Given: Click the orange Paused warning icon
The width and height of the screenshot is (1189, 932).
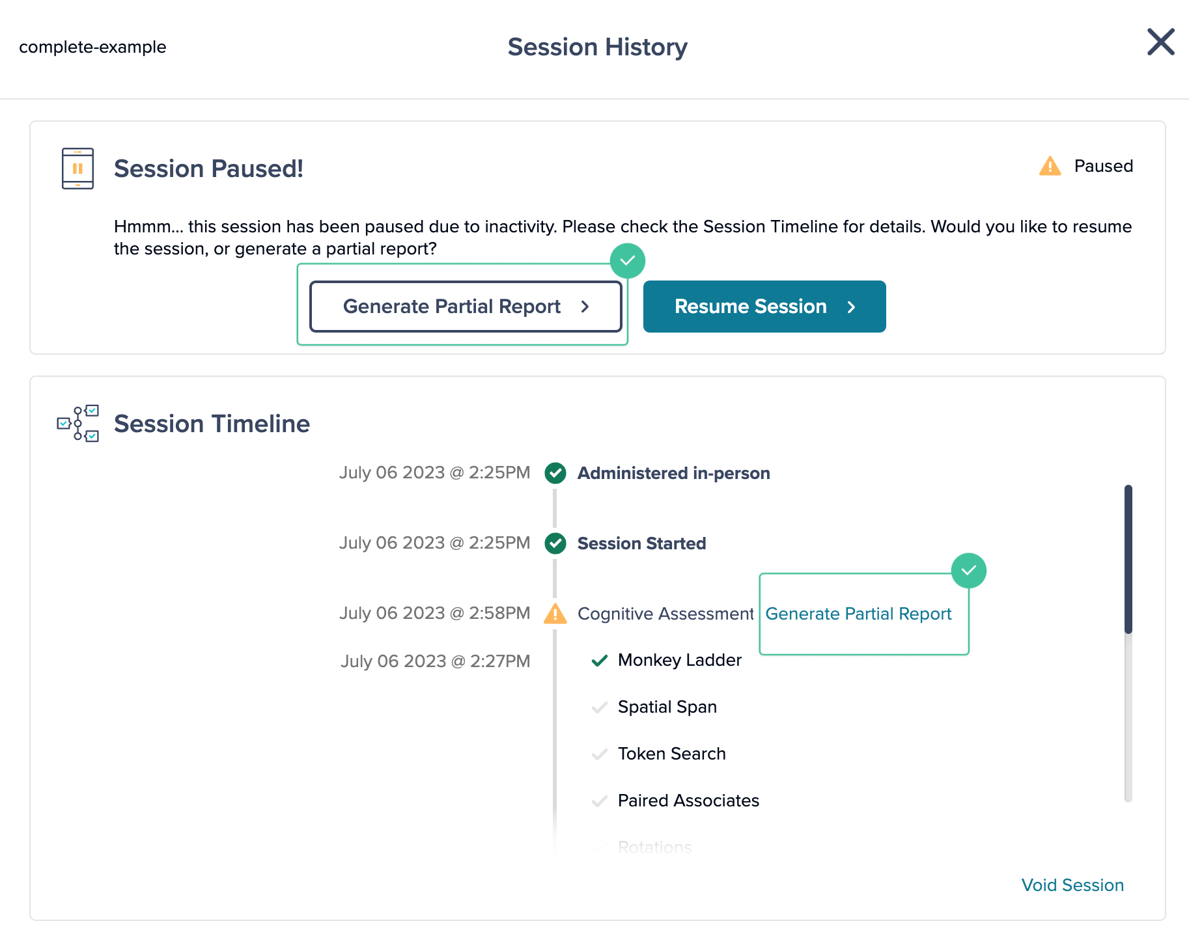Looking at the screenshot, I should click(1050, 166).
